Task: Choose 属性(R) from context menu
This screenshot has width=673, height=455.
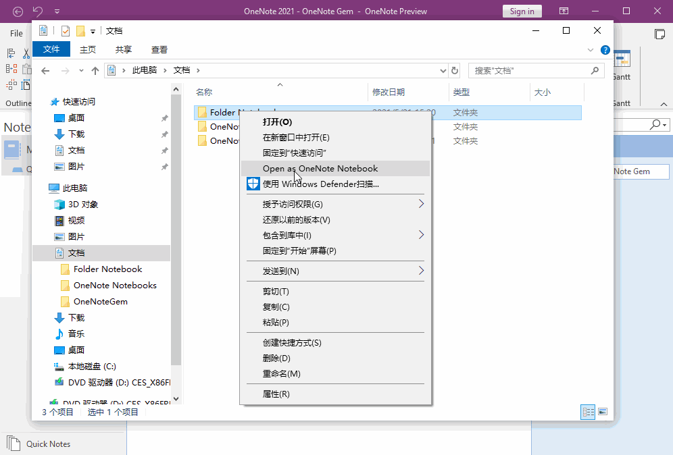Action: (x=336, y=394)
